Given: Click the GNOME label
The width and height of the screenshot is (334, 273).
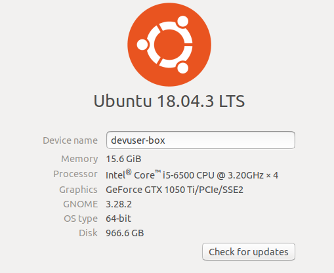Looking at the screenshot, I should (x=81, y=204).
